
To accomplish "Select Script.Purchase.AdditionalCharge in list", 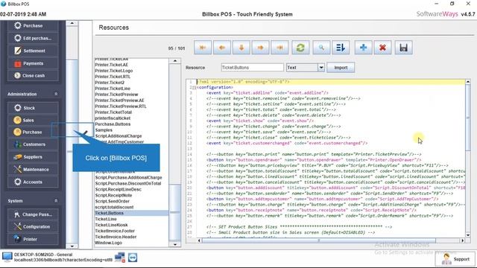I will pos(128,177).
